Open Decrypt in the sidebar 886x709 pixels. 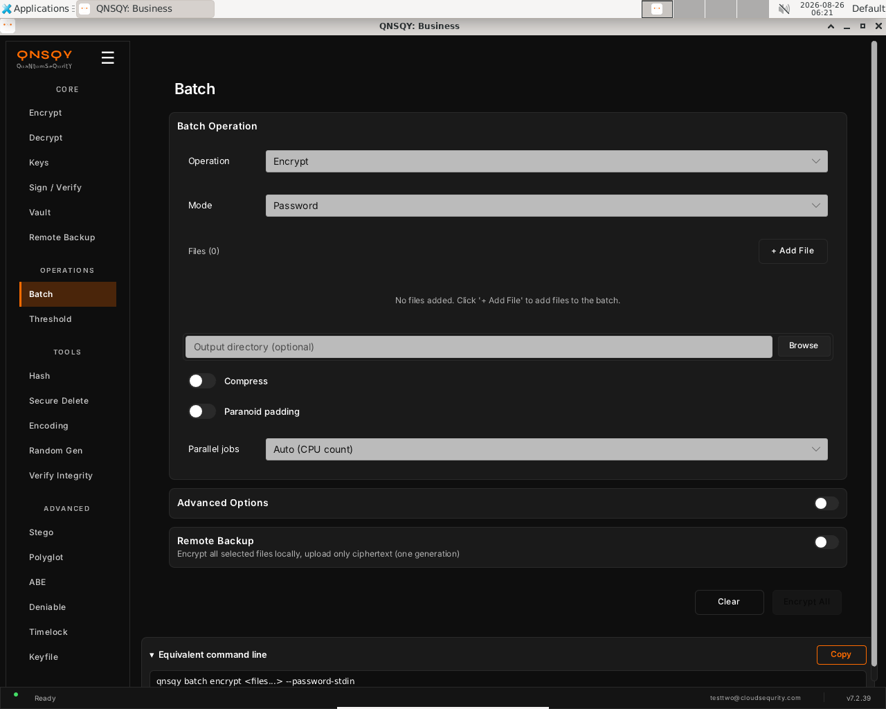[68, 138]
